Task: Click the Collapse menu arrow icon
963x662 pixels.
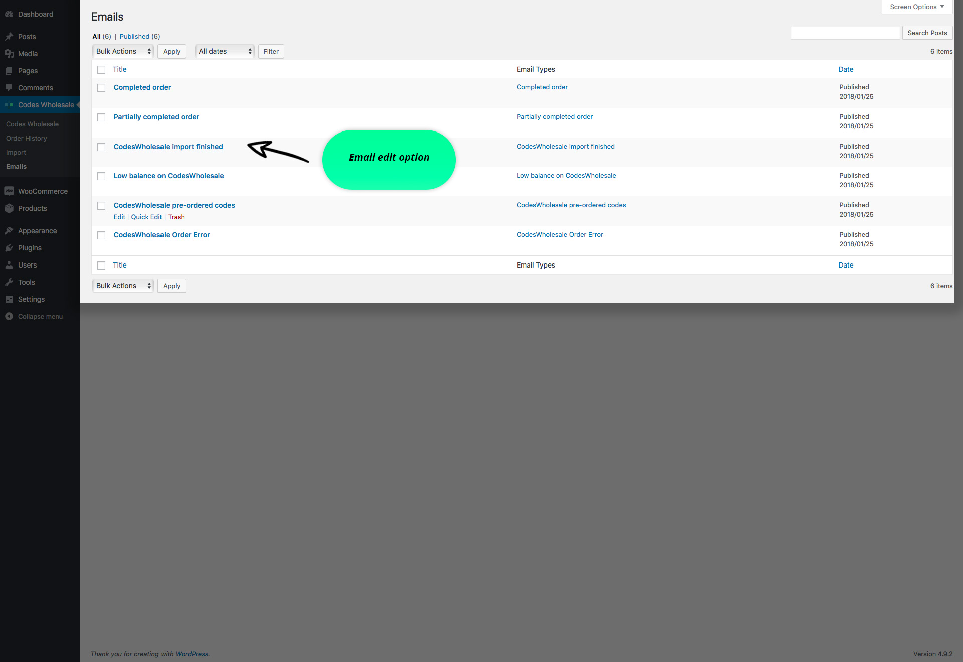Action: pos(9,316)
